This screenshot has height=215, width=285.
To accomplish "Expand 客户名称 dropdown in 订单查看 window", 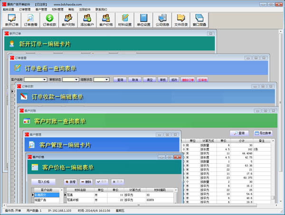I will click(x=44, y=79).
